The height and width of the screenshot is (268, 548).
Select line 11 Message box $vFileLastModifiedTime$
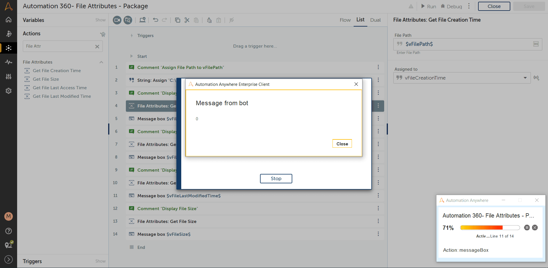tap(255, 196)
